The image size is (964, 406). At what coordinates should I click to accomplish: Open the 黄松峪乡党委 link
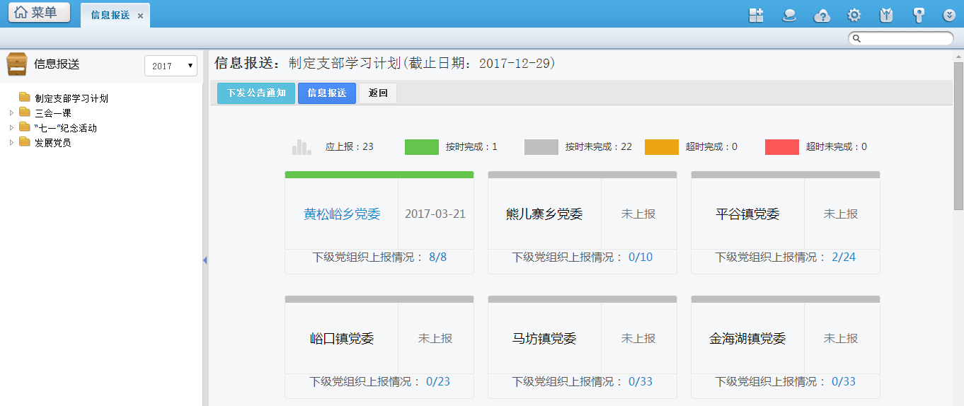click(x=342, y=214)
